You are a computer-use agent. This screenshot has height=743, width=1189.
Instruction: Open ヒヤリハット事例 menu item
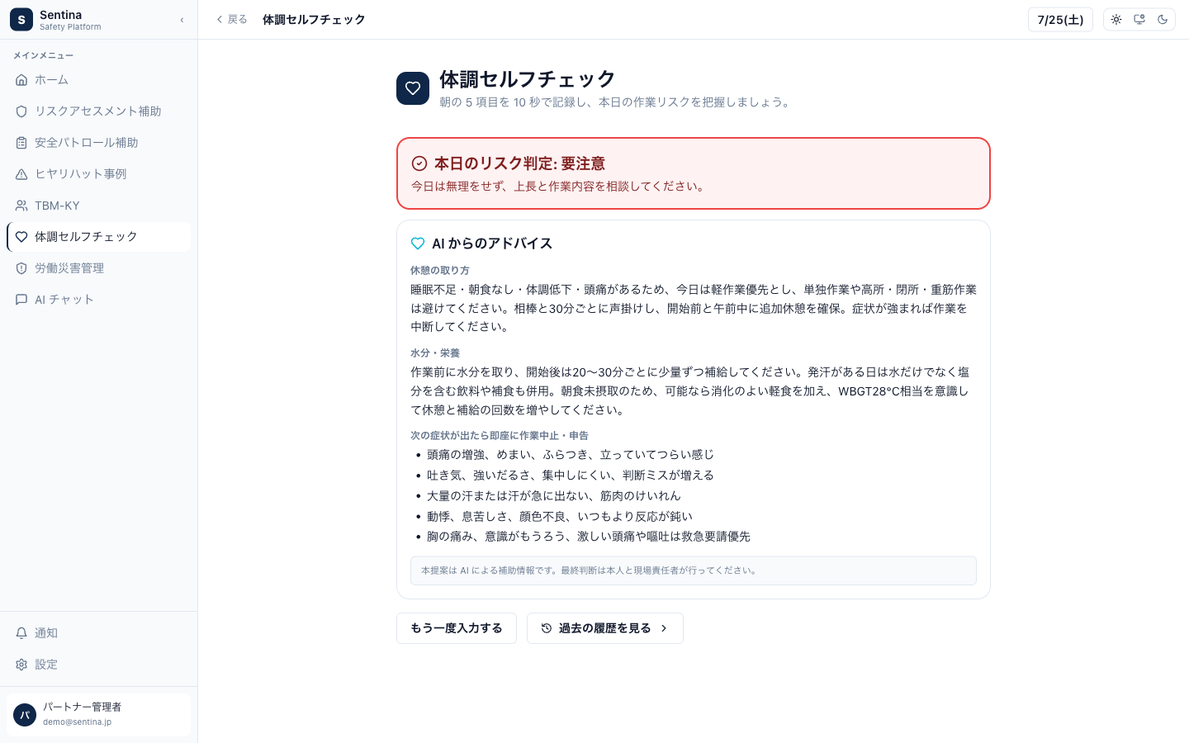tap(98, 174)
